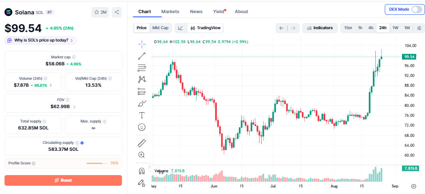This screenshot has width=425, height=194.
Task: Open chart display settings sliders icon
Action: (x=419, y=28)
